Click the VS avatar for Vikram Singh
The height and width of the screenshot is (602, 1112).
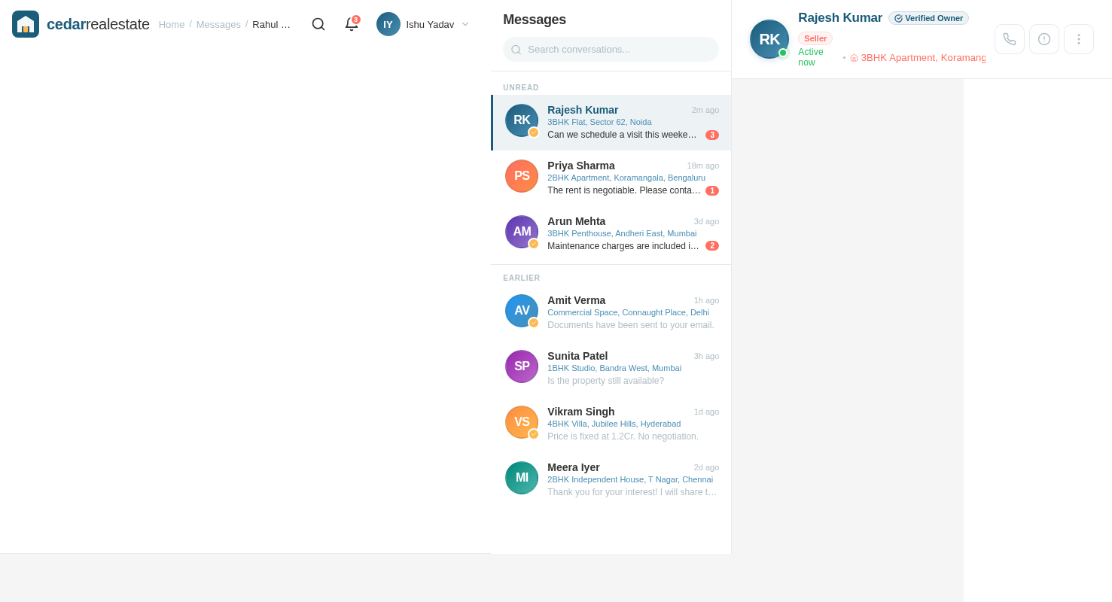tap(522, 422)
